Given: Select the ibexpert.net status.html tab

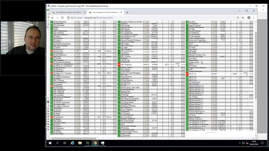Looking at the screenshot, I should pos(105,12).
